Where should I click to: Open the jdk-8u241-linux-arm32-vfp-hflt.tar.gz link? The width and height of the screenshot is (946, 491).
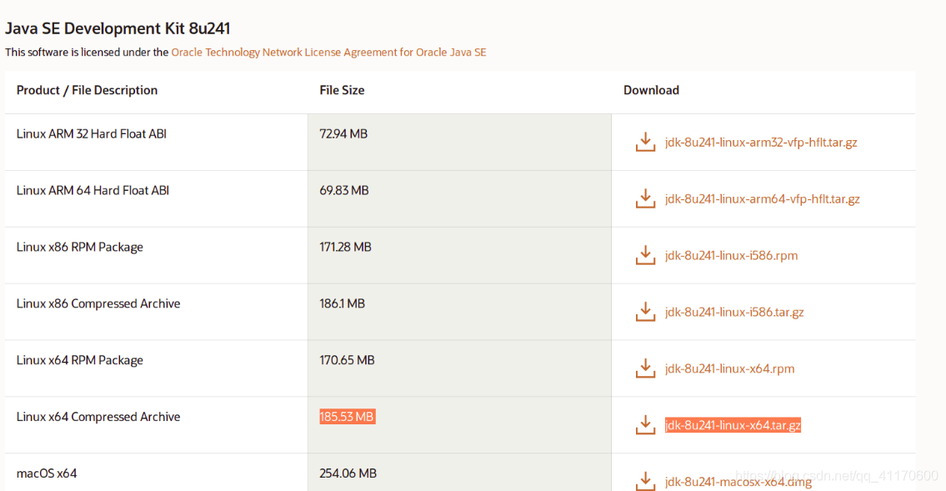[763, 142]
